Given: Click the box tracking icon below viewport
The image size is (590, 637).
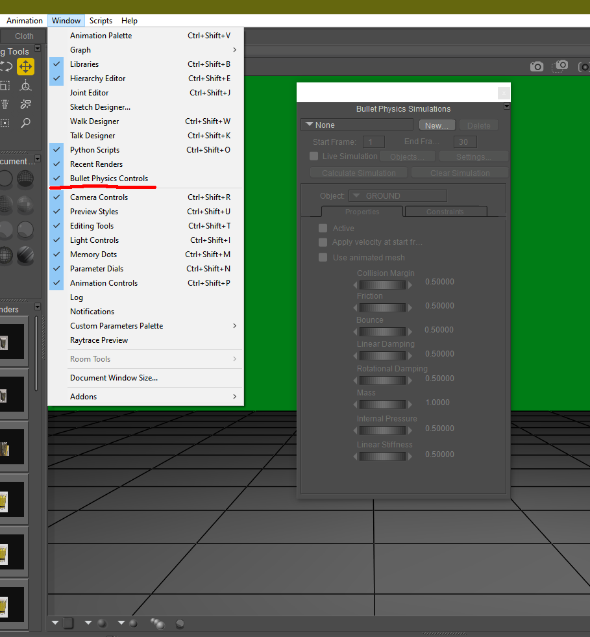Looking at the screenshot, I should 69,623.
